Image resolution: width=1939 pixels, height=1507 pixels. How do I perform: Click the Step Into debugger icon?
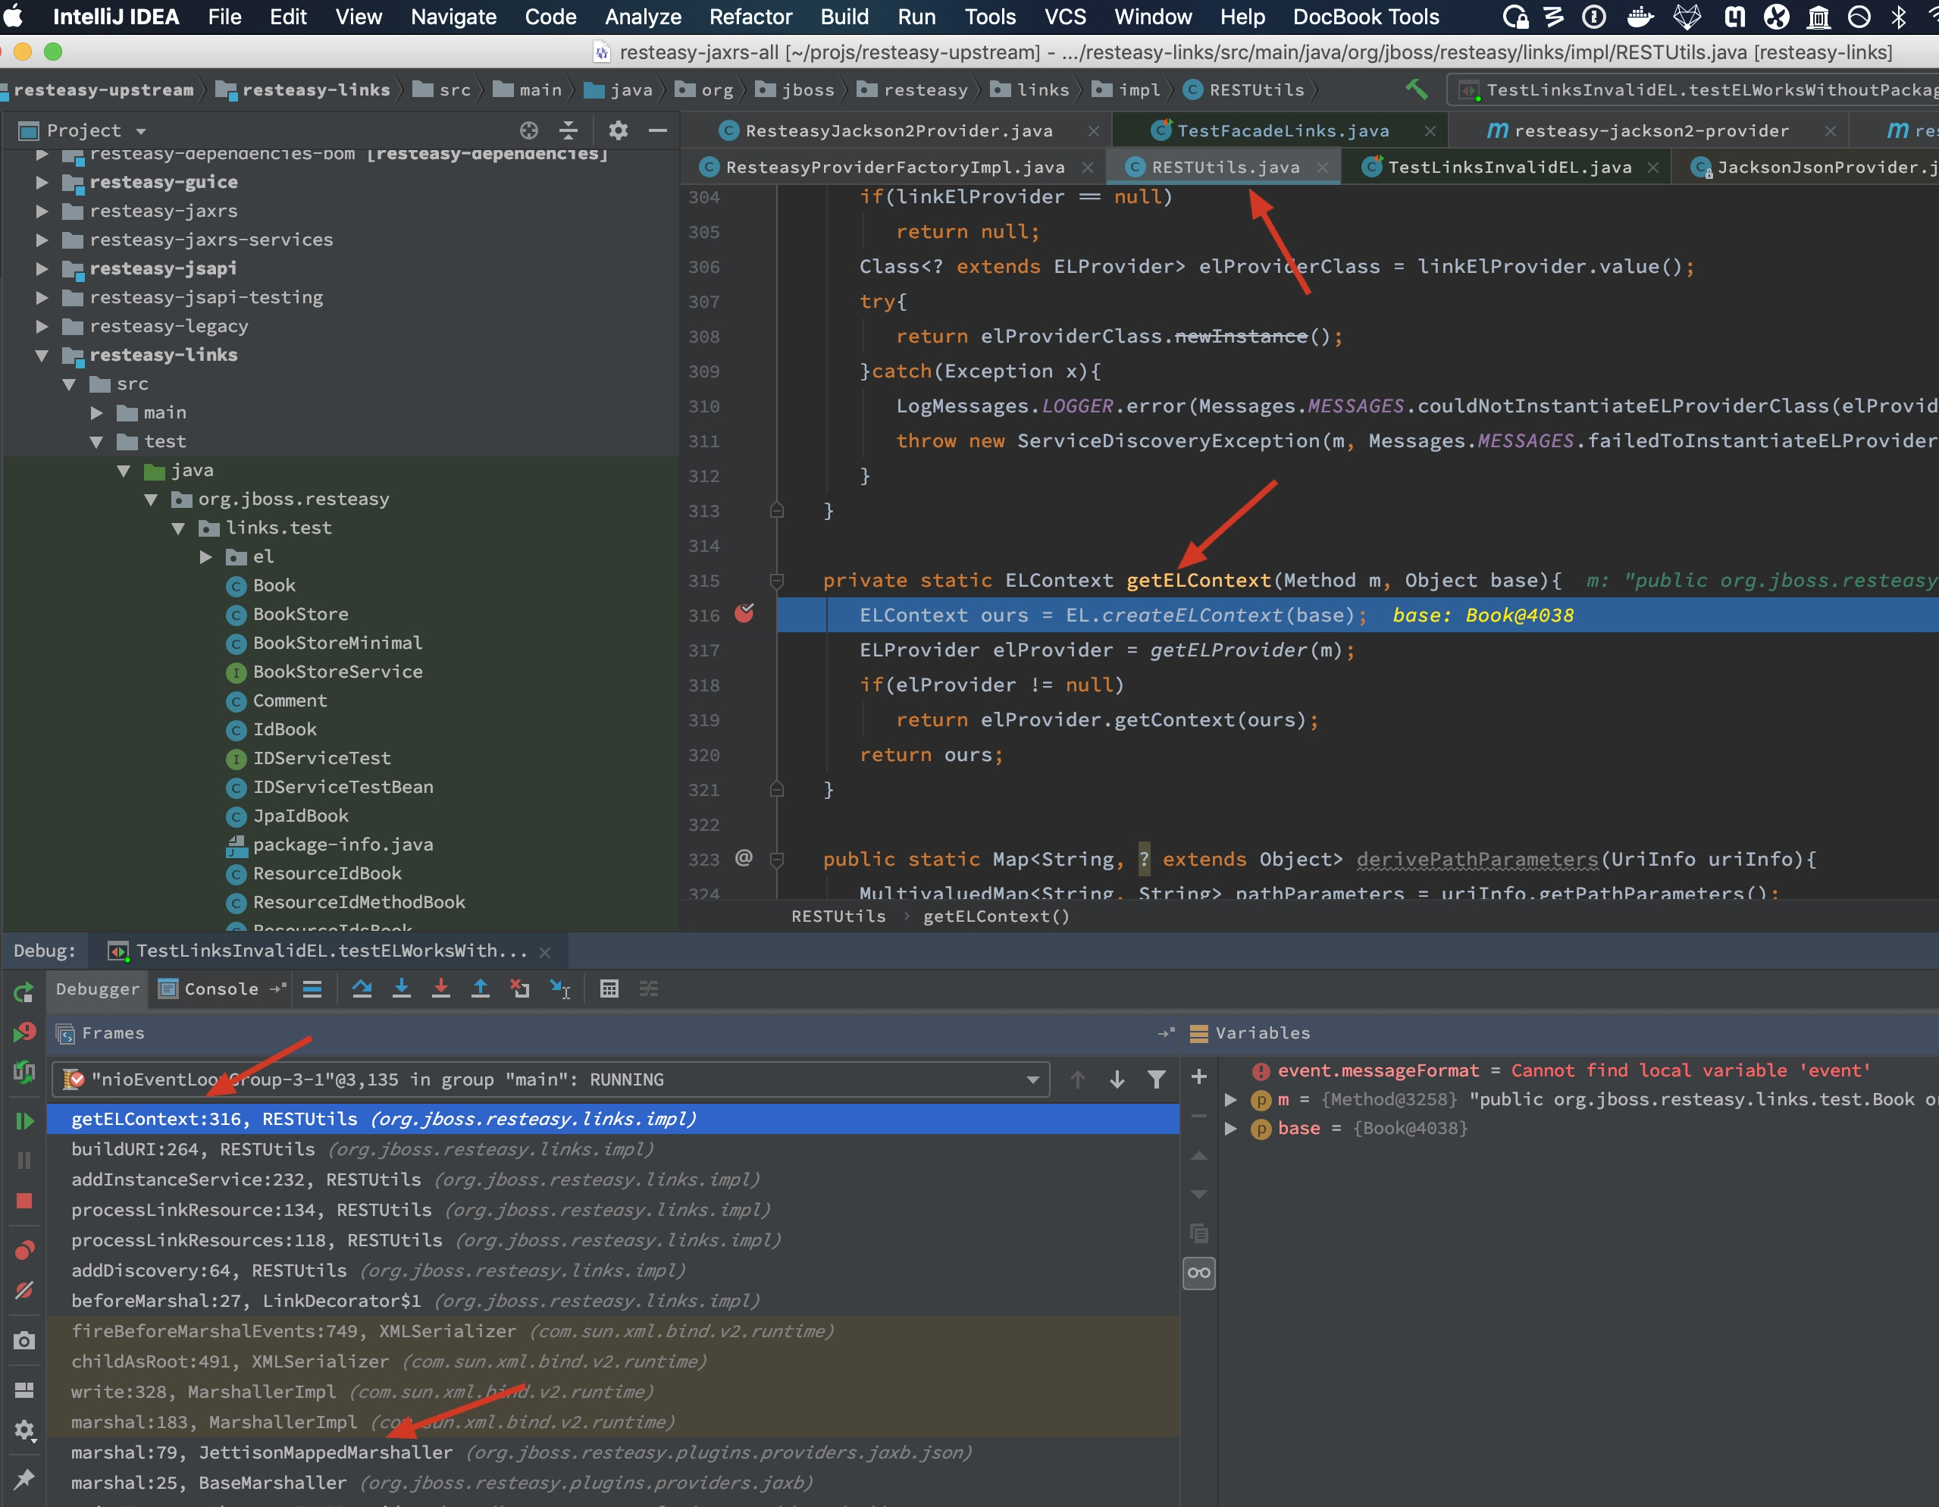pyautogui.click(x=401, y=988)
